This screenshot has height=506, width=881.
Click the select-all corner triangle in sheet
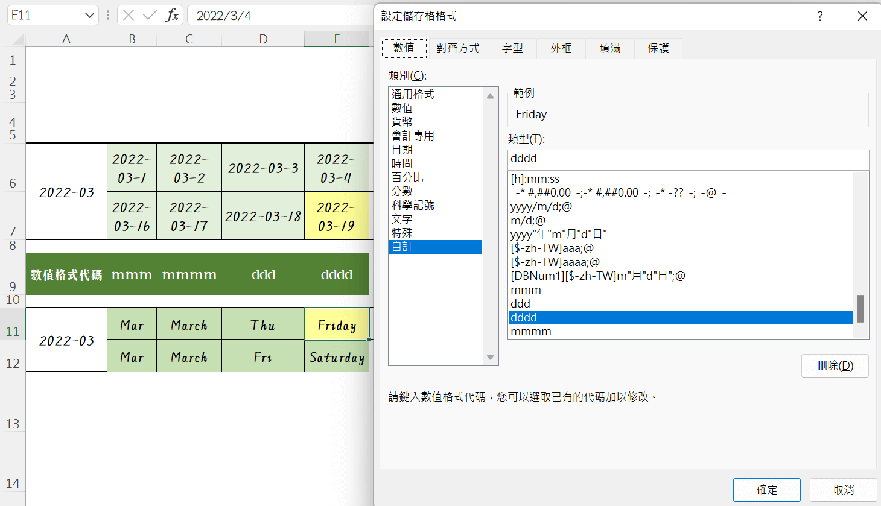[x=17, y=40]
